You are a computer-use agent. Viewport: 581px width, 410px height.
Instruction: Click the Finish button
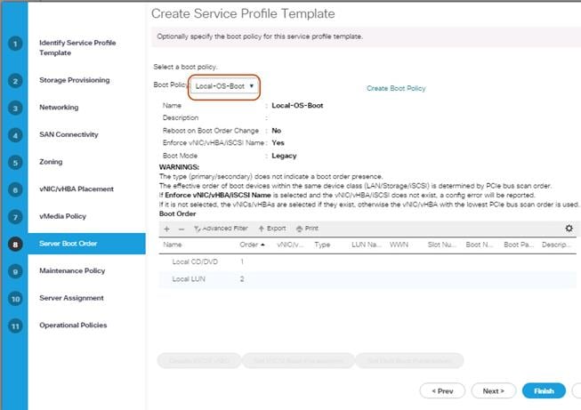544,390
